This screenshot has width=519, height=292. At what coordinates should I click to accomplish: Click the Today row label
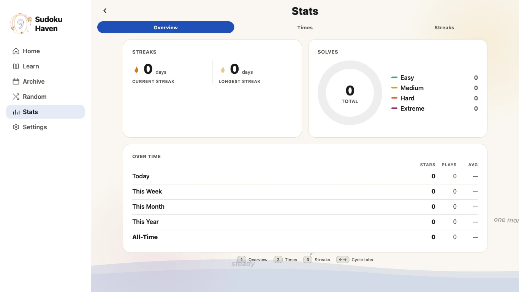[141, 176]
